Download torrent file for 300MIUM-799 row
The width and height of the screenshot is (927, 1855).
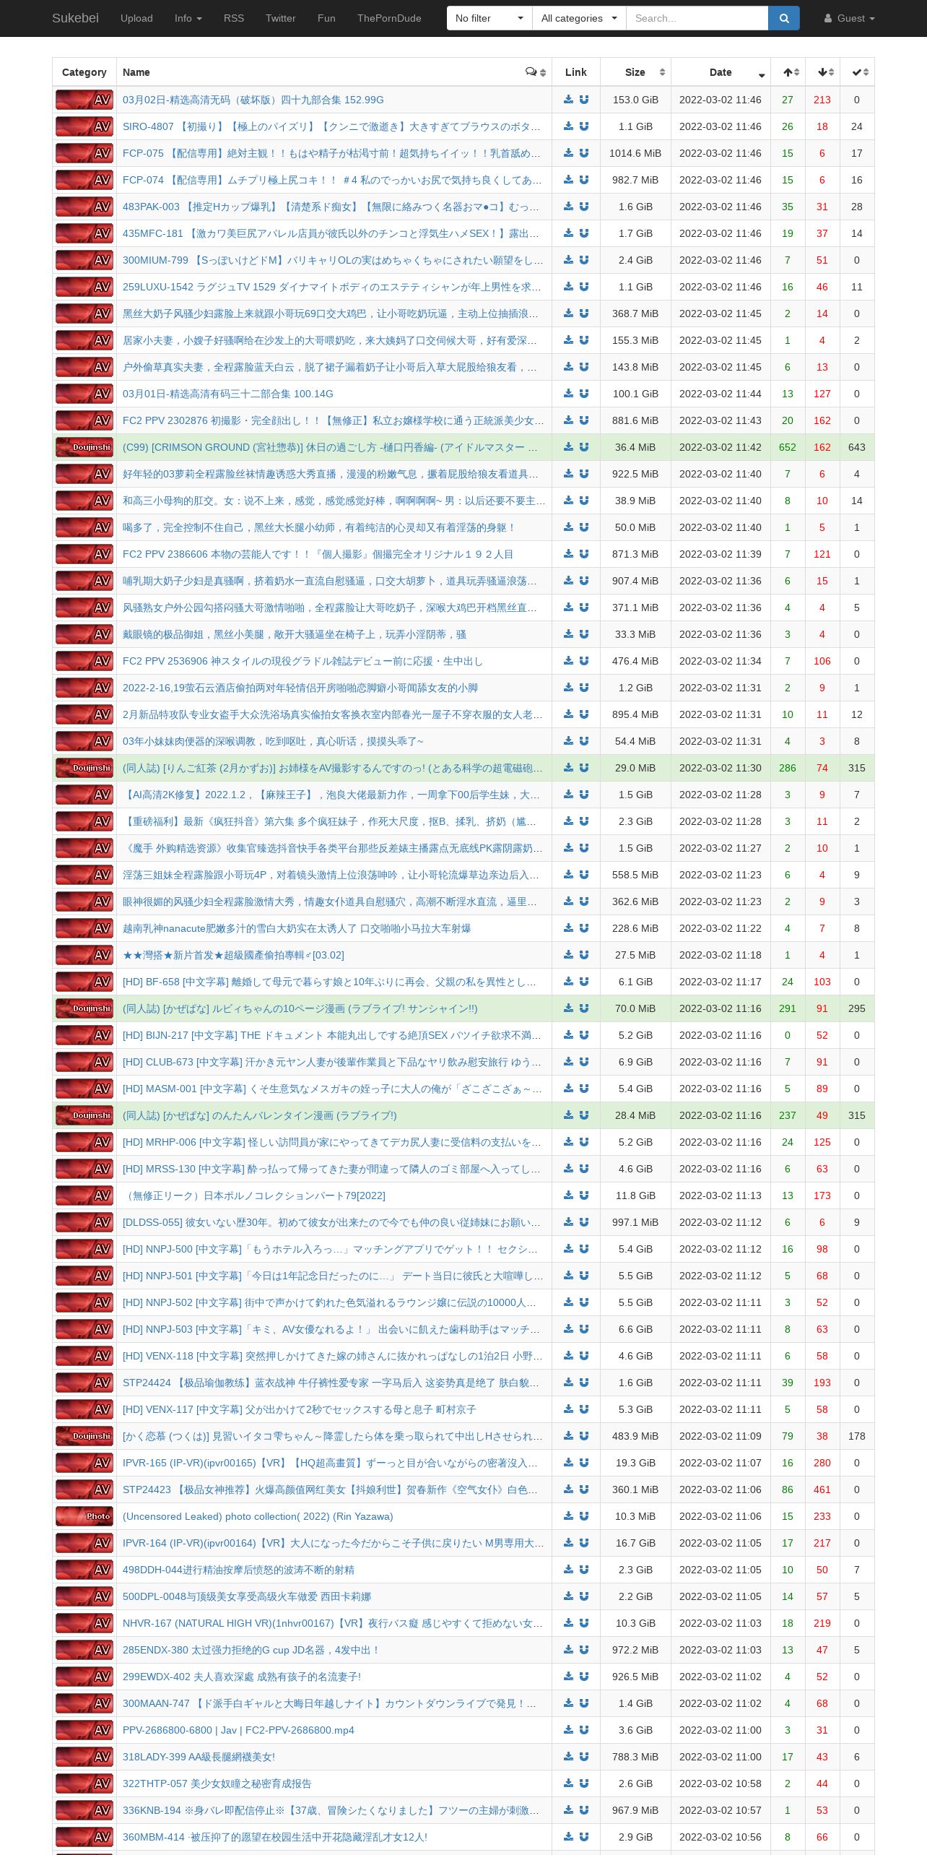568,260
